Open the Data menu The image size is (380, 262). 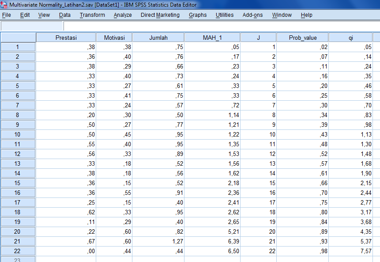(x=64, y=15)
